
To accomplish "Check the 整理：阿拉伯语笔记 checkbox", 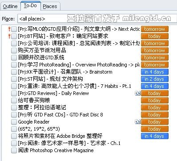I will (14, 107).
